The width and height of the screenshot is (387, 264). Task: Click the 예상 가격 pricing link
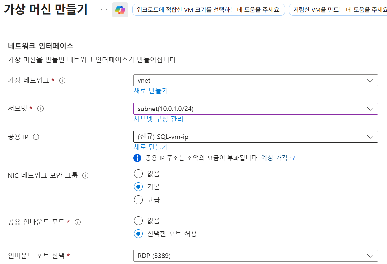(274, 158)
